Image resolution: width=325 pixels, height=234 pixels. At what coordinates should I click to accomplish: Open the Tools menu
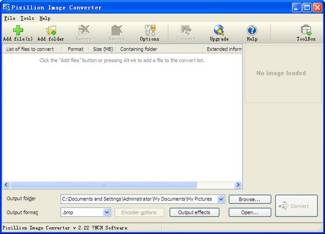click(27, 18)
